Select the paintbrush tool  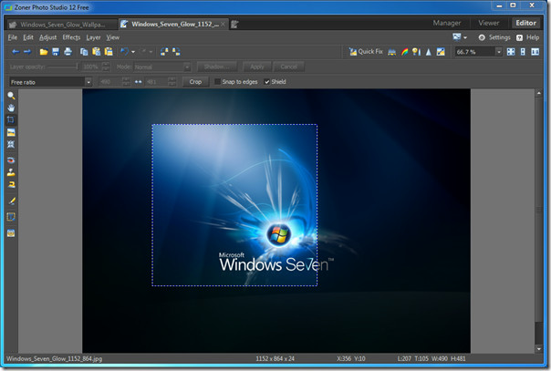11,201
